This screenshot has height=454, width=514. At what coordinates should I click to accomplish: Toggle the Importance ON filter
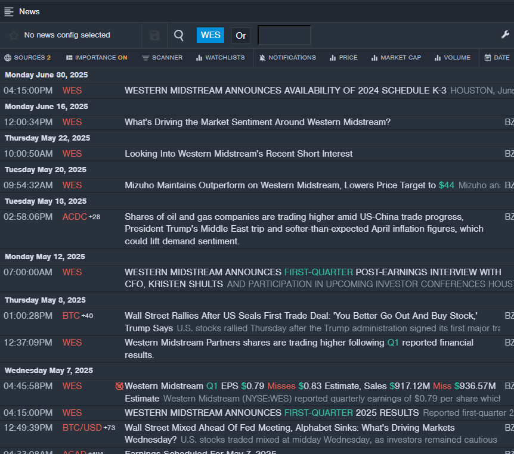pyautogui.click(x=97, y=58)
